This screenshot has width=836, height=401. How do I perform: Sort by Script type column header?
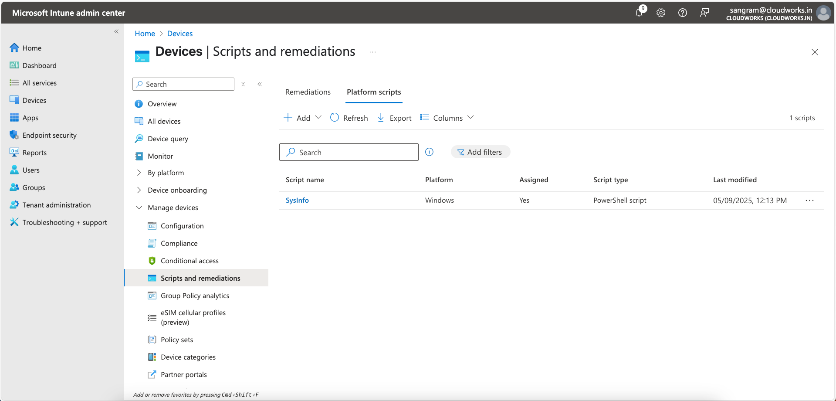point(611,180)
